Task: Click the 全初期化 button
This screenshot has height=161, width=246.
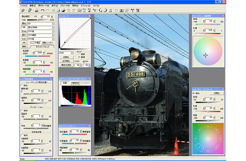Action: (66, 61)
